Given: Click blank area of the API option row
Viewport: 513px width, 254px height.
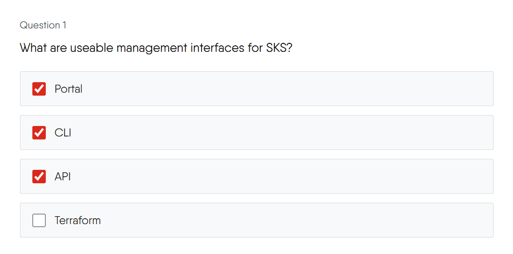Looking at the screenshot, I should [299, 176].
